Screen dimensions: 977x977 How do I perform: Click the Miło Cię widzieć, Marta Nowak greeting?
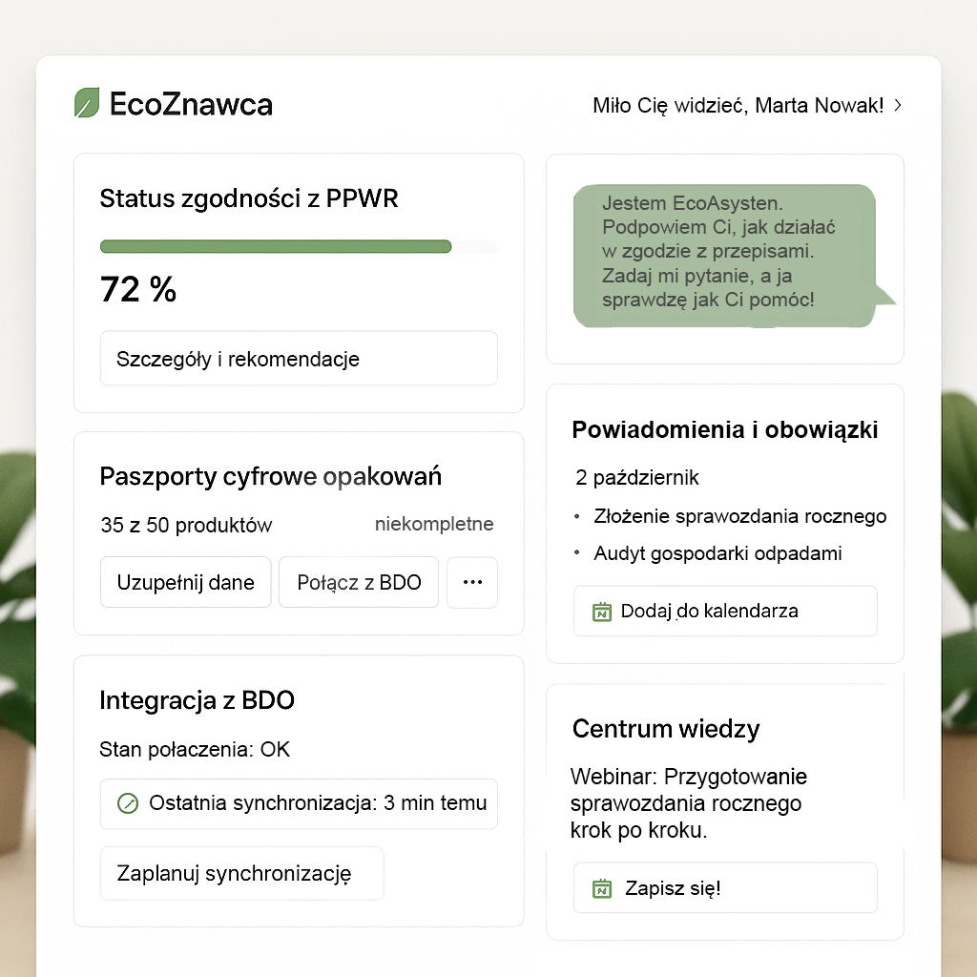pos(738,105)
